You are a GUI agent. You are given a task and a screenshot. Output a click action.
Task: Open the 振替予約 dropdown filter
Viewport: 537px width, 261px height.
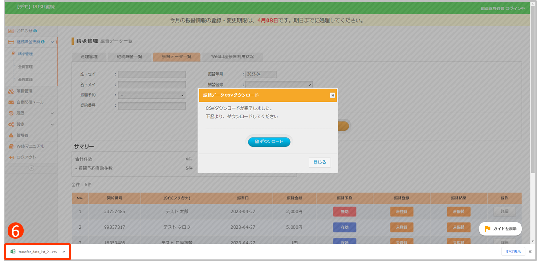(x=151, y=95)
